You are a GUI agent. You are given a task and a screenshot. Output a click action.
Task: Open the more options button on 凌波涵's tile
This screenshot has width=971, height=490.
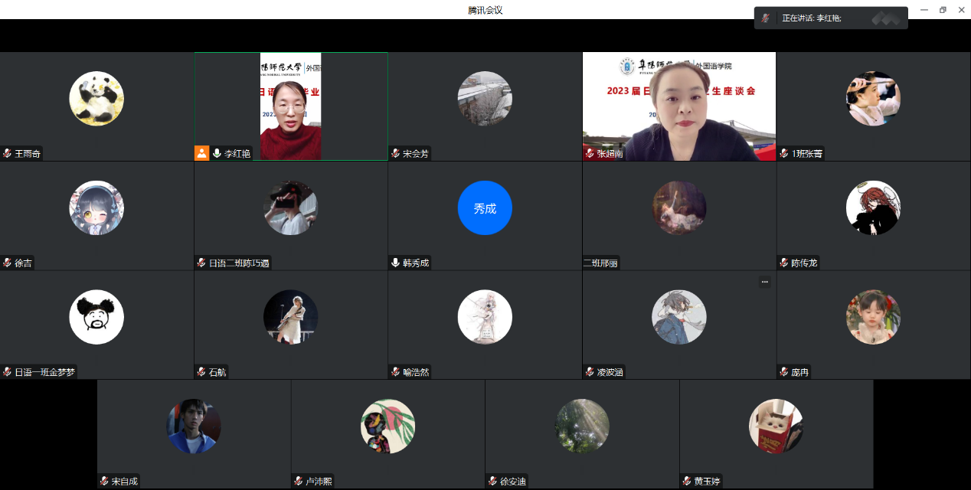pos(764,282)
